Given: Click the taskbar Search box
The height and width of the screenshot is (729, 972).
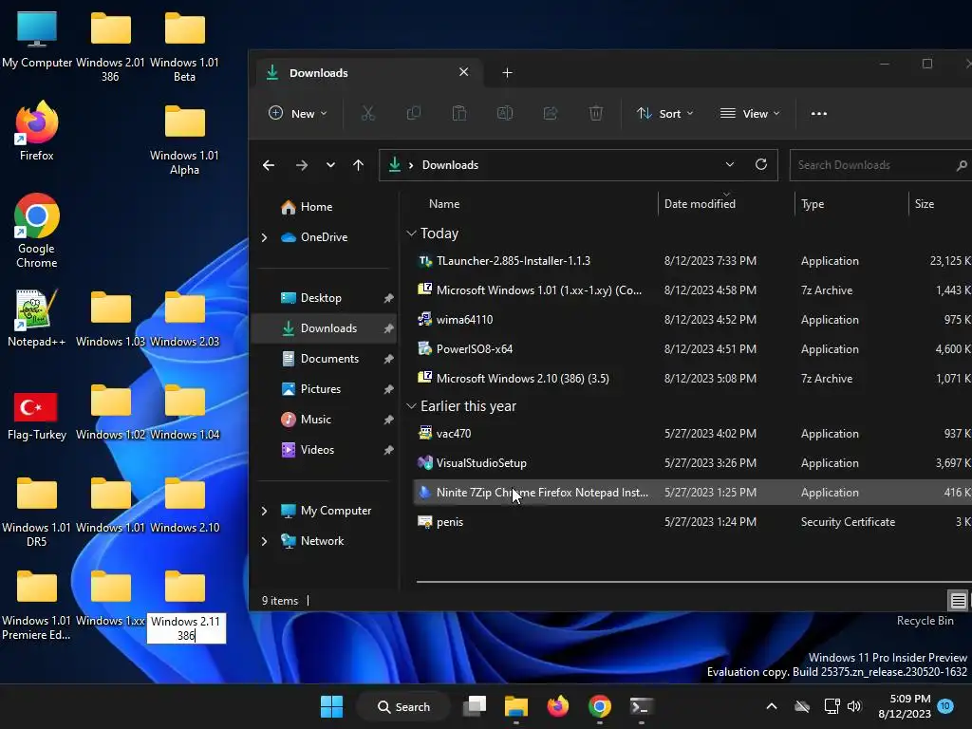Looking at the screenshot, I should click(403, 706).
